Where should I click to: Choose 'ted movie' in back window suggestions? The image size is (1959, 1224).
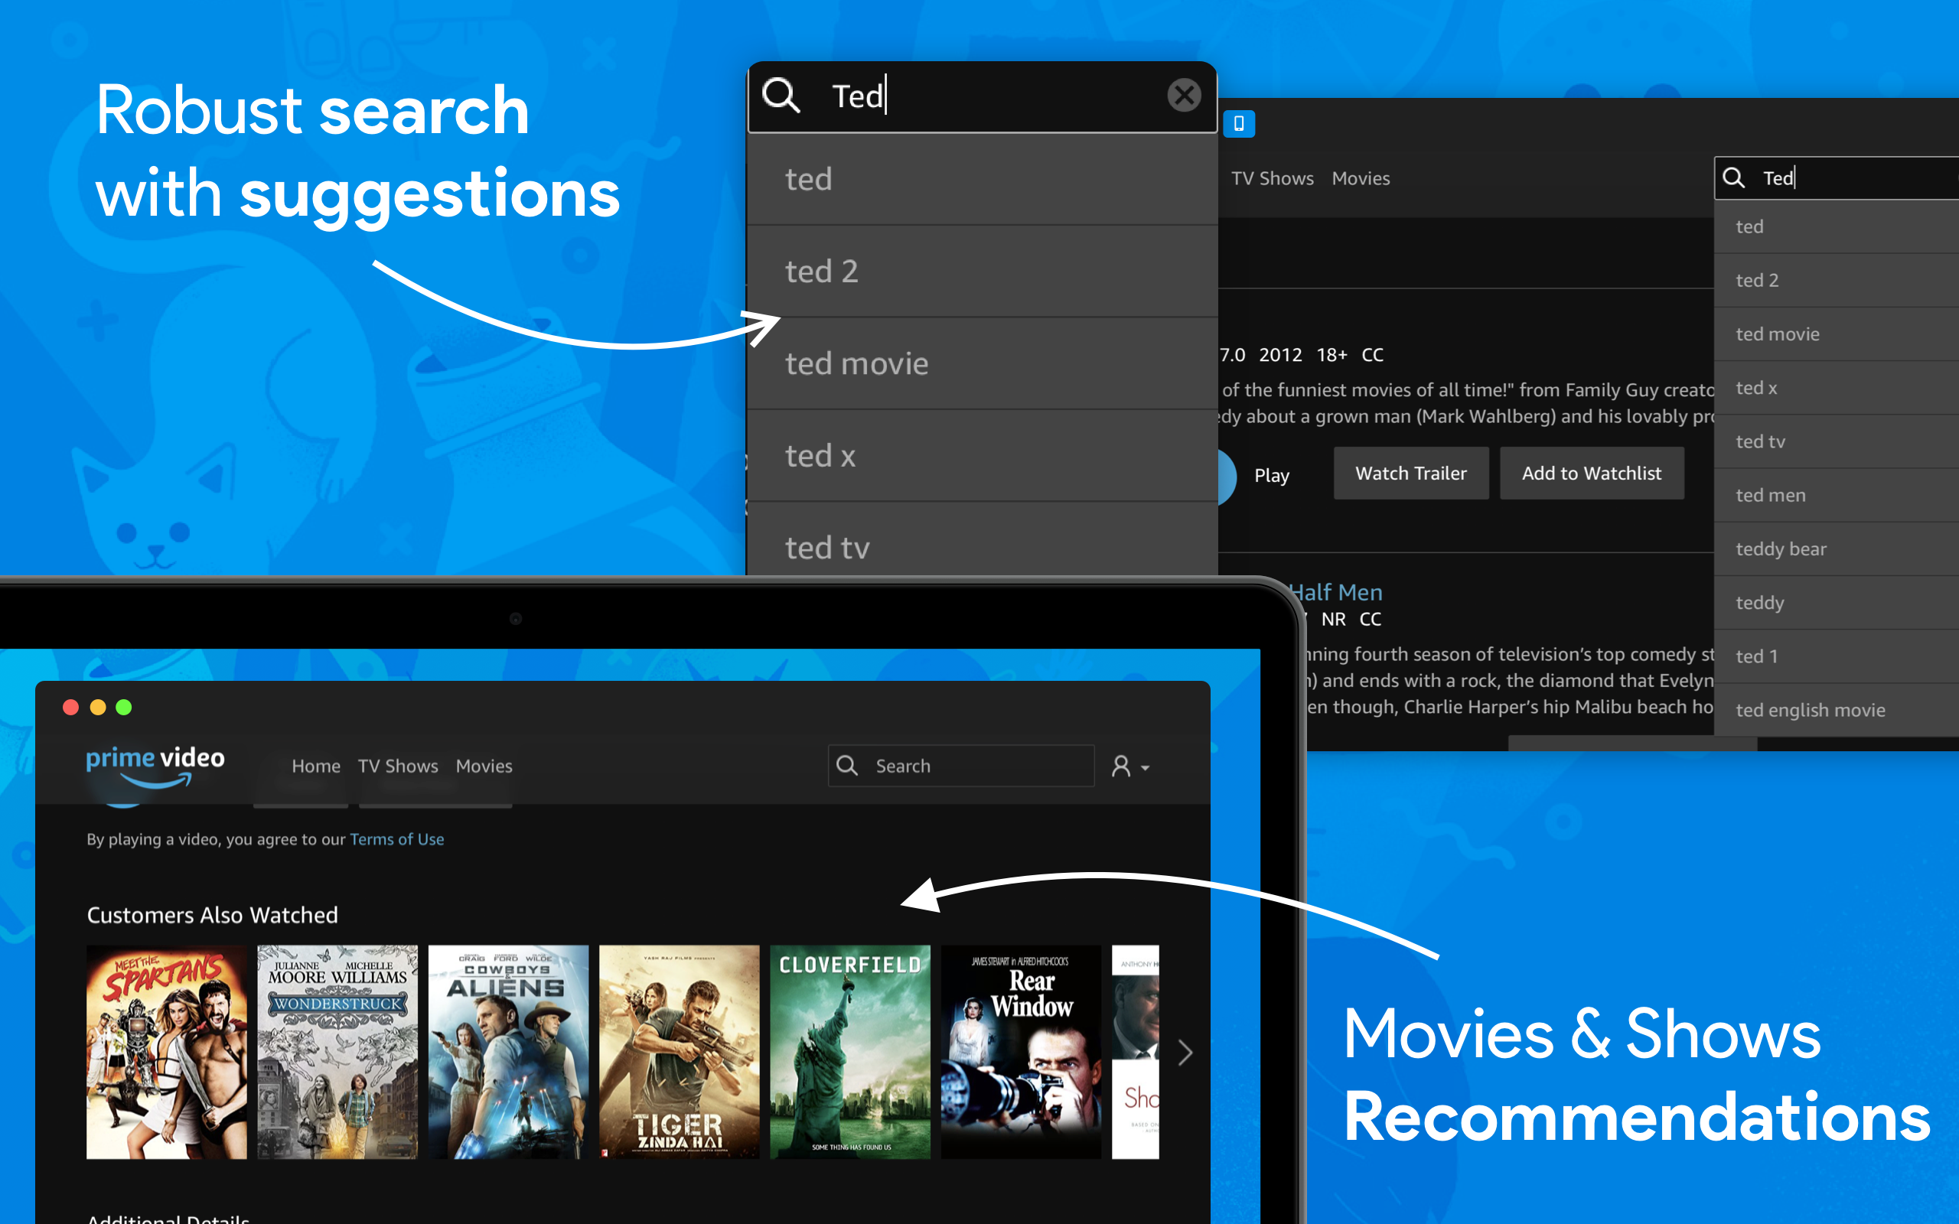[1836, 334]
